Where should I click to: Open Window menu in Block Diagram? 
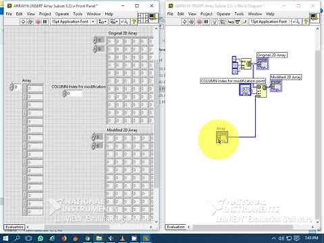pos(255,14)
